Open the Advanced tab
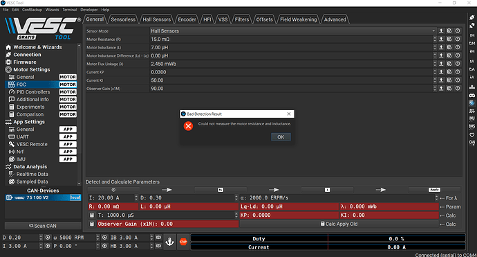 (335, 19)
